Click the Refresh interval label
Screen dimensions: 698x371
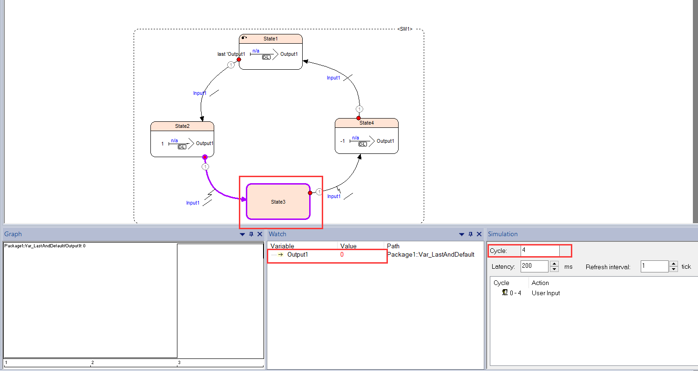[x=608, y=267]
